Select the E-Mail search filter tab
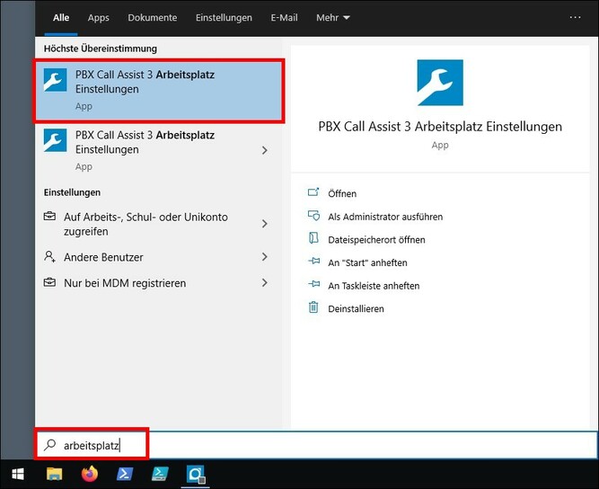This screenshot has width=599, height=489. point(284,18)
